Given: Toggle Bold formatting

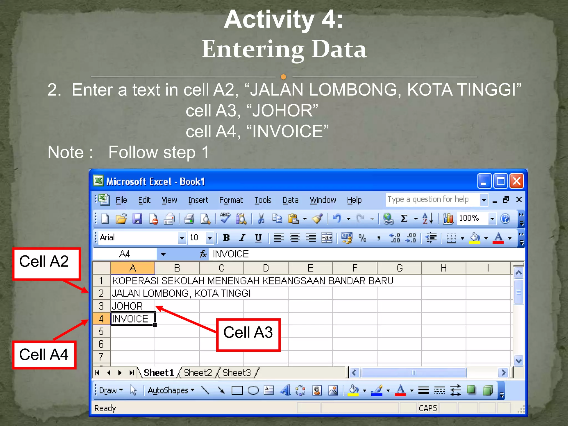Looking at the screenshot, I should [226, 238].
